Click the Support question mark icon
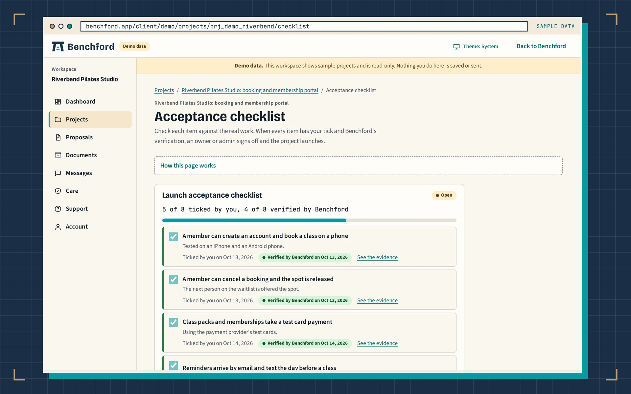The image size is (631, 394). (58, 209)
